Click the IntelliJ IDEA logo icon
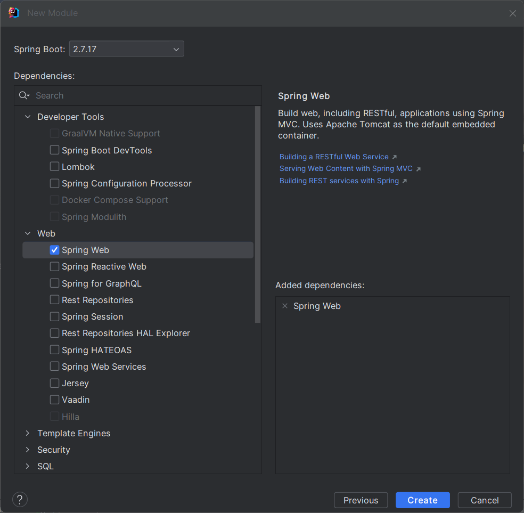 pos(14,13)
